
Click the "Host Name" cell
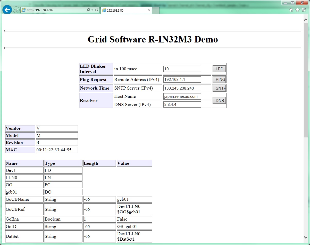coord(138,97)
